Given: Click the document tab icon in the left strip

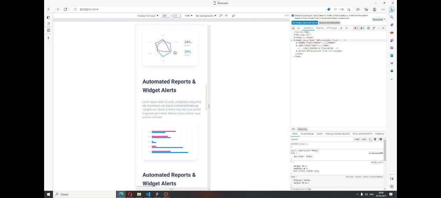Looking at the screenshot, I should (x=48, y=24).
